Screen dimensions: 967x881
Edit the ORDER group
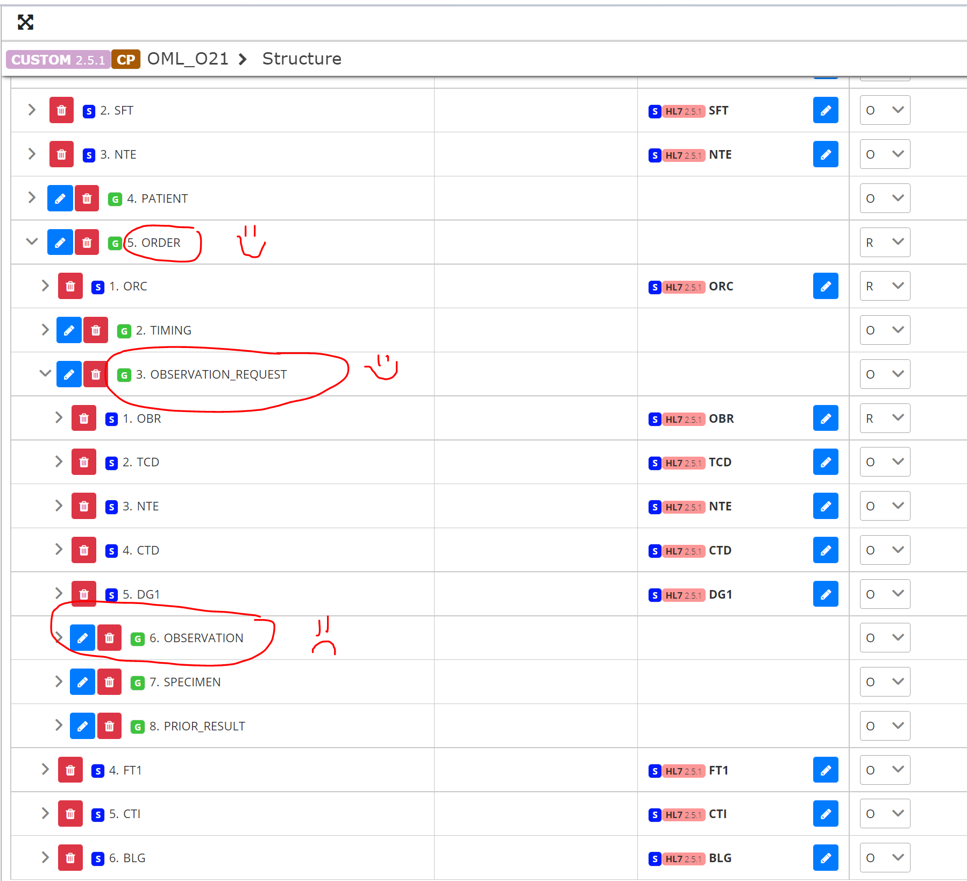[x=60, y=243]
